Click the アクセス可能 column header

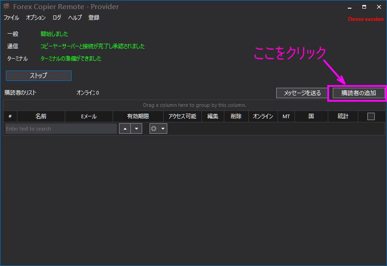point(184,116)
